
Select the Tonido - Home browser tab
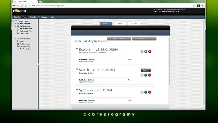click(25, 2)
